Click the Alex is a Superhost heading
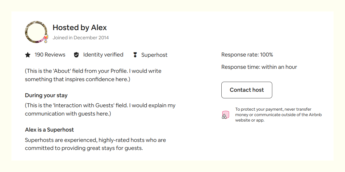This screenshot has height=172, width=345. pos(49,130)
